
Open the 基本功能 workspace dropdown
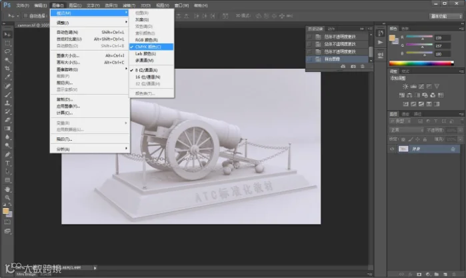click(446, 16)
